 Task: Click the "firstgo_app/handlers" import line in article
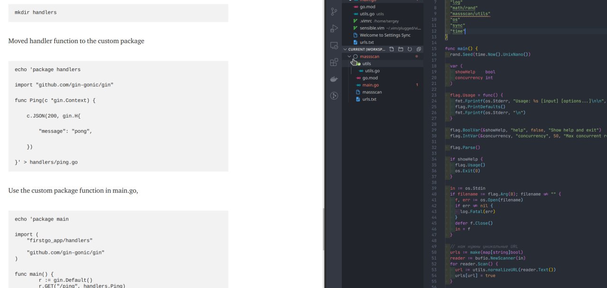tap(60, 241)
